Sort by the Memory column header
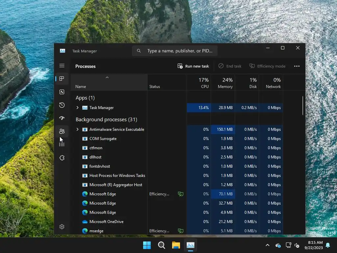This screenshot has width=337, height=253. click(223, 83)
